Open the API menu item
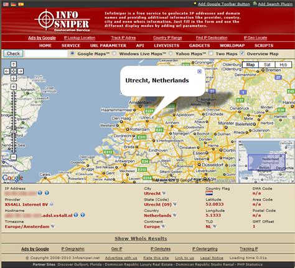 140,45
